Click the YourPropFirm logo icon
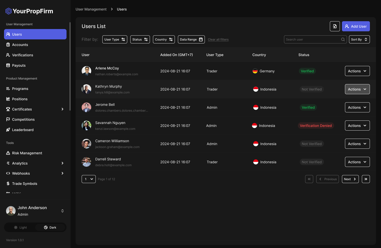 (x=9, y=11)
